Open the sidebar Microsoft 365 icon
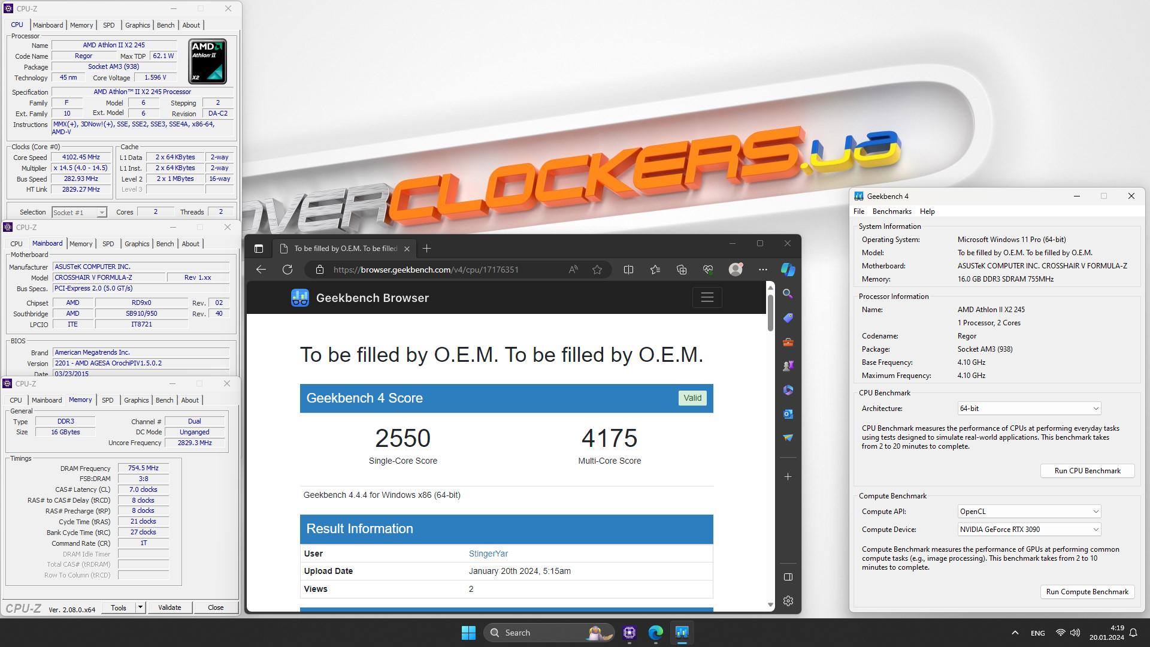The image size is (1150, 647). (x=788, y=390)
